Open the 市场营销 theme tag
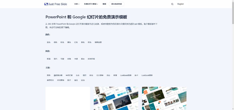The width and height of the screenshot is (234, 110). [61, 80]
